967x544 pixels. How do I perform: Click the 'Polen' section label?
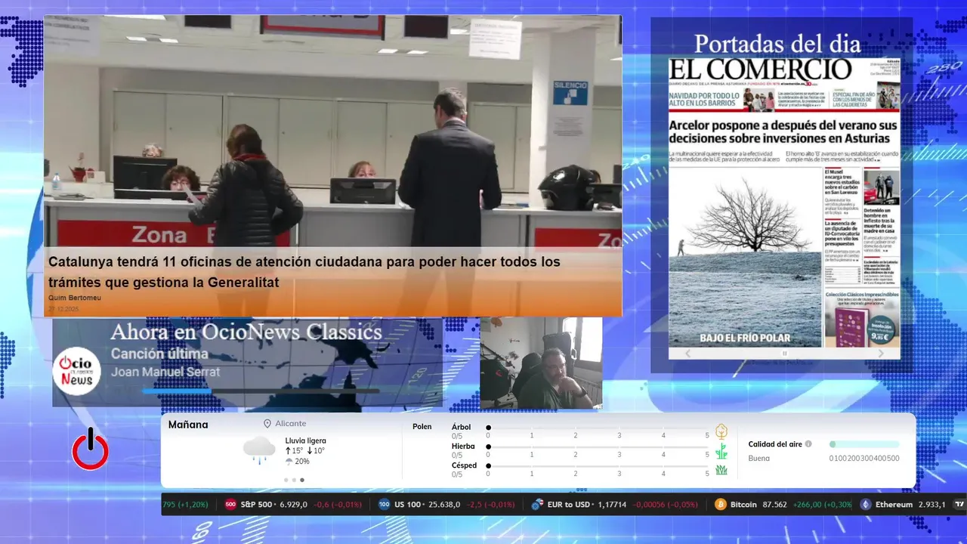pos(422,427)
